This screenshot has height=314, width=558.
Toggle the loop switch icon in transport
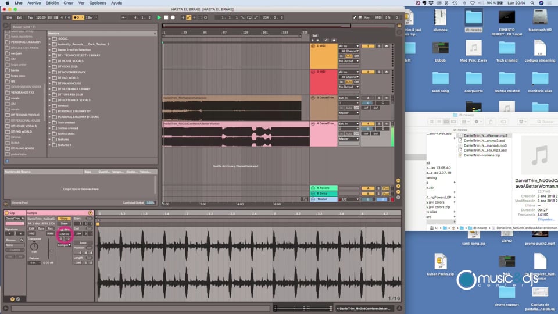249,17
